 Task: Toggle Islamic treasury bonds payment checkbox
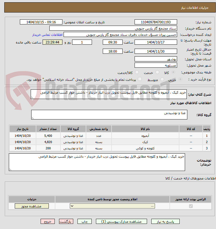(140, 79)
